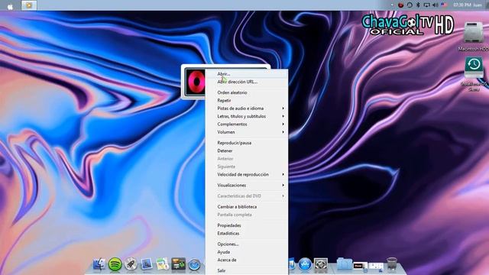Open Estadísticas from the context menu
The image size is (489, 275).
247,233
